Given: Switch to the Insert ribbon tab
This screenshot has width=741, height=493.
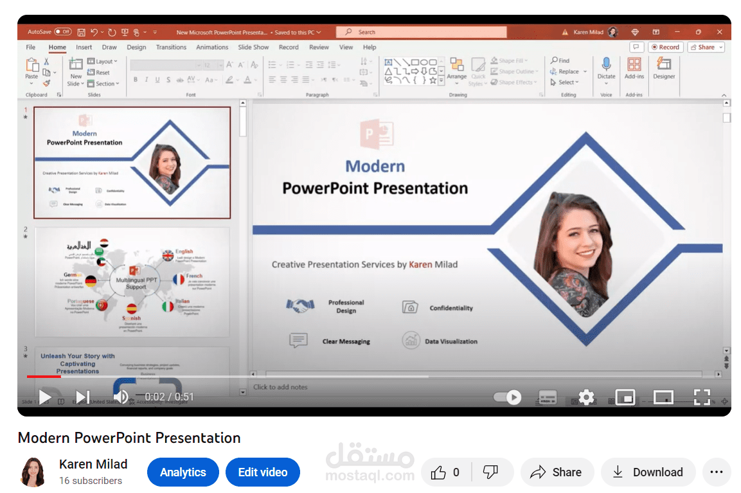Looking at the screenshot, I should [84, 48].
